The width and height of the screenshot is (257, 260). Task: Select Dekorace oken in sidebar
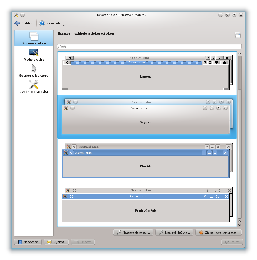[x=34, y=38]
